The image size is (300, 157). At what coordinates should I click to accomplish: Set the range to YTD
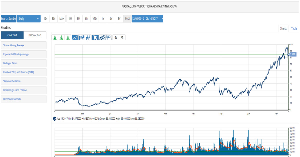(95, 19)
